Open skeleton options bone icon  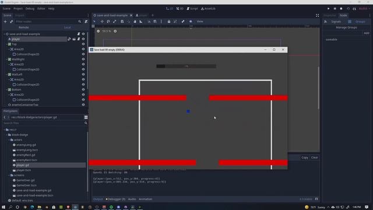(x=183, y=22)
